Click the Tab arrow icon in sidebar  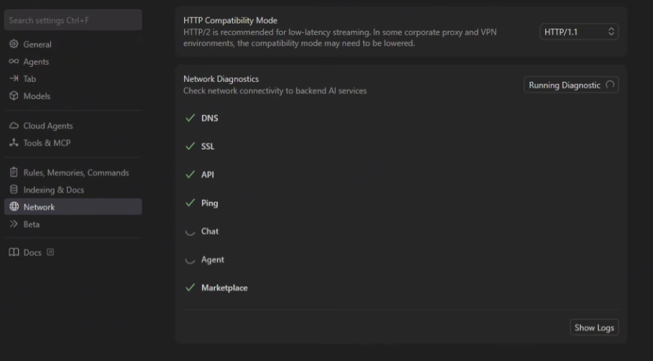click(x=14, y=79)
